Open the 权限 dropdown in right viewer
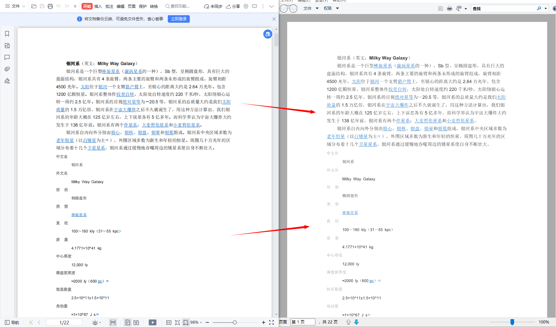This screenshot has width=556, height=327. point(331,8)
